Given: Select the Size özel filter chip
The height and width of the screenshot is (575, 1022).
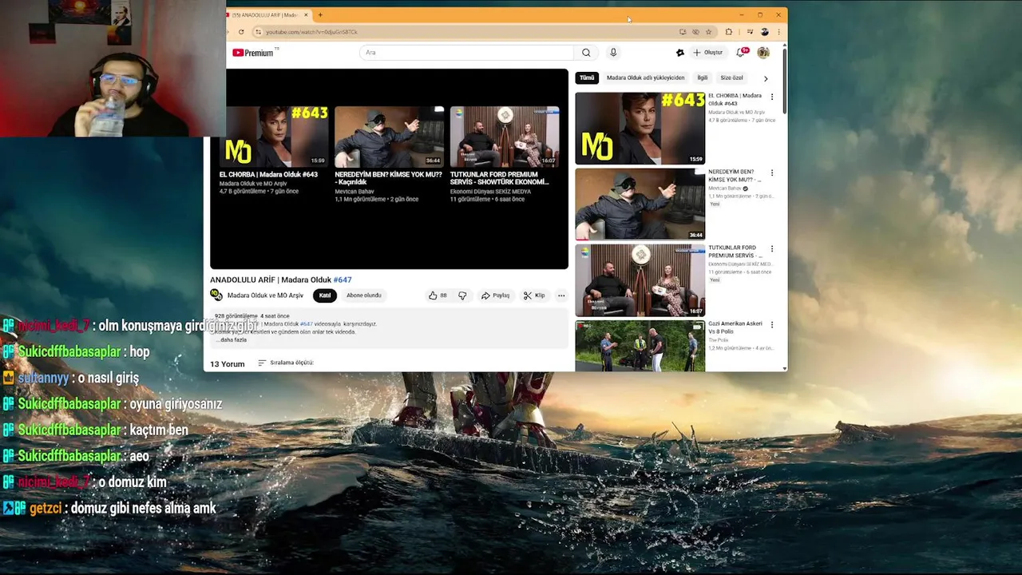Looking at the screenshot, I should point(731,78).
